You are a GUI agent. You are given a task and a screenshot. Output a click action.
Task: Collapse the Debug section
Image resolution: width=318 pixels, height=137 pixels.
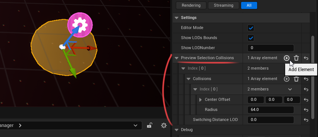tap(177, 130)
